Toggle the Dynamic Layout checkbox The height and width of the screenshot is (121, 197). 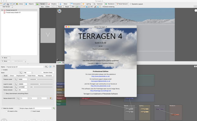coord(130,4)
